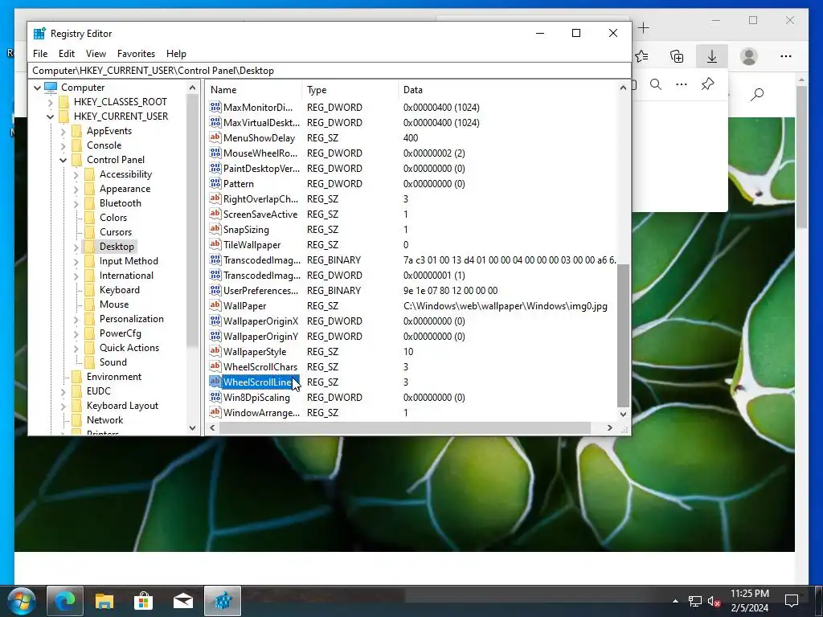This screenshot has height=617, width=823.
Task: Click the Registry Editor title bar icon
Action: (x=39, y=34)
